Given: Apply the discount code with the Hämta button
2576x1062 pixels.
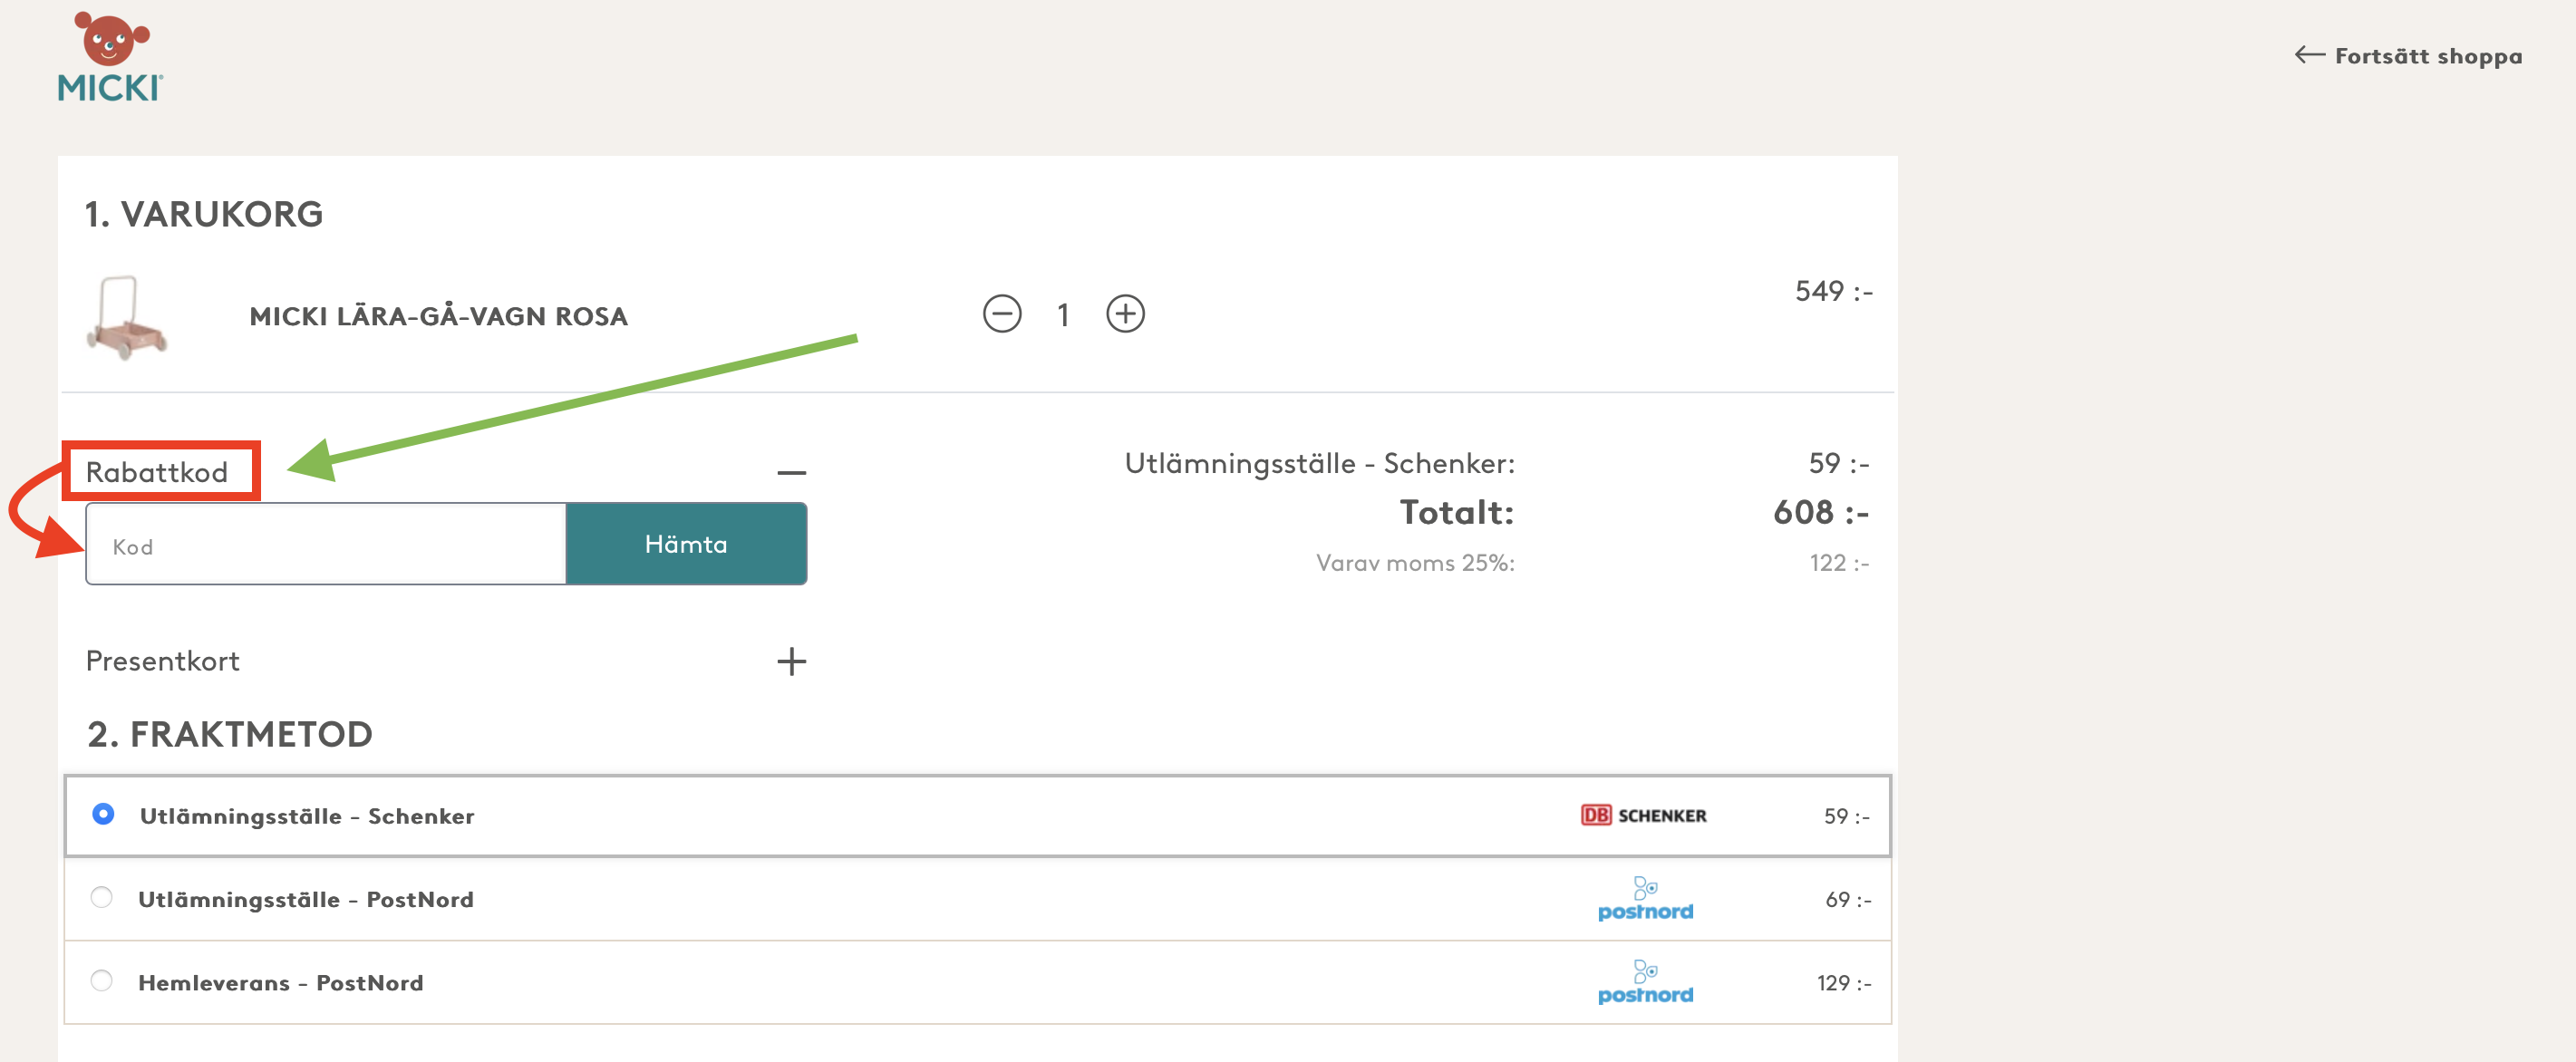Looking at the screenshot, I should [686, 544].
